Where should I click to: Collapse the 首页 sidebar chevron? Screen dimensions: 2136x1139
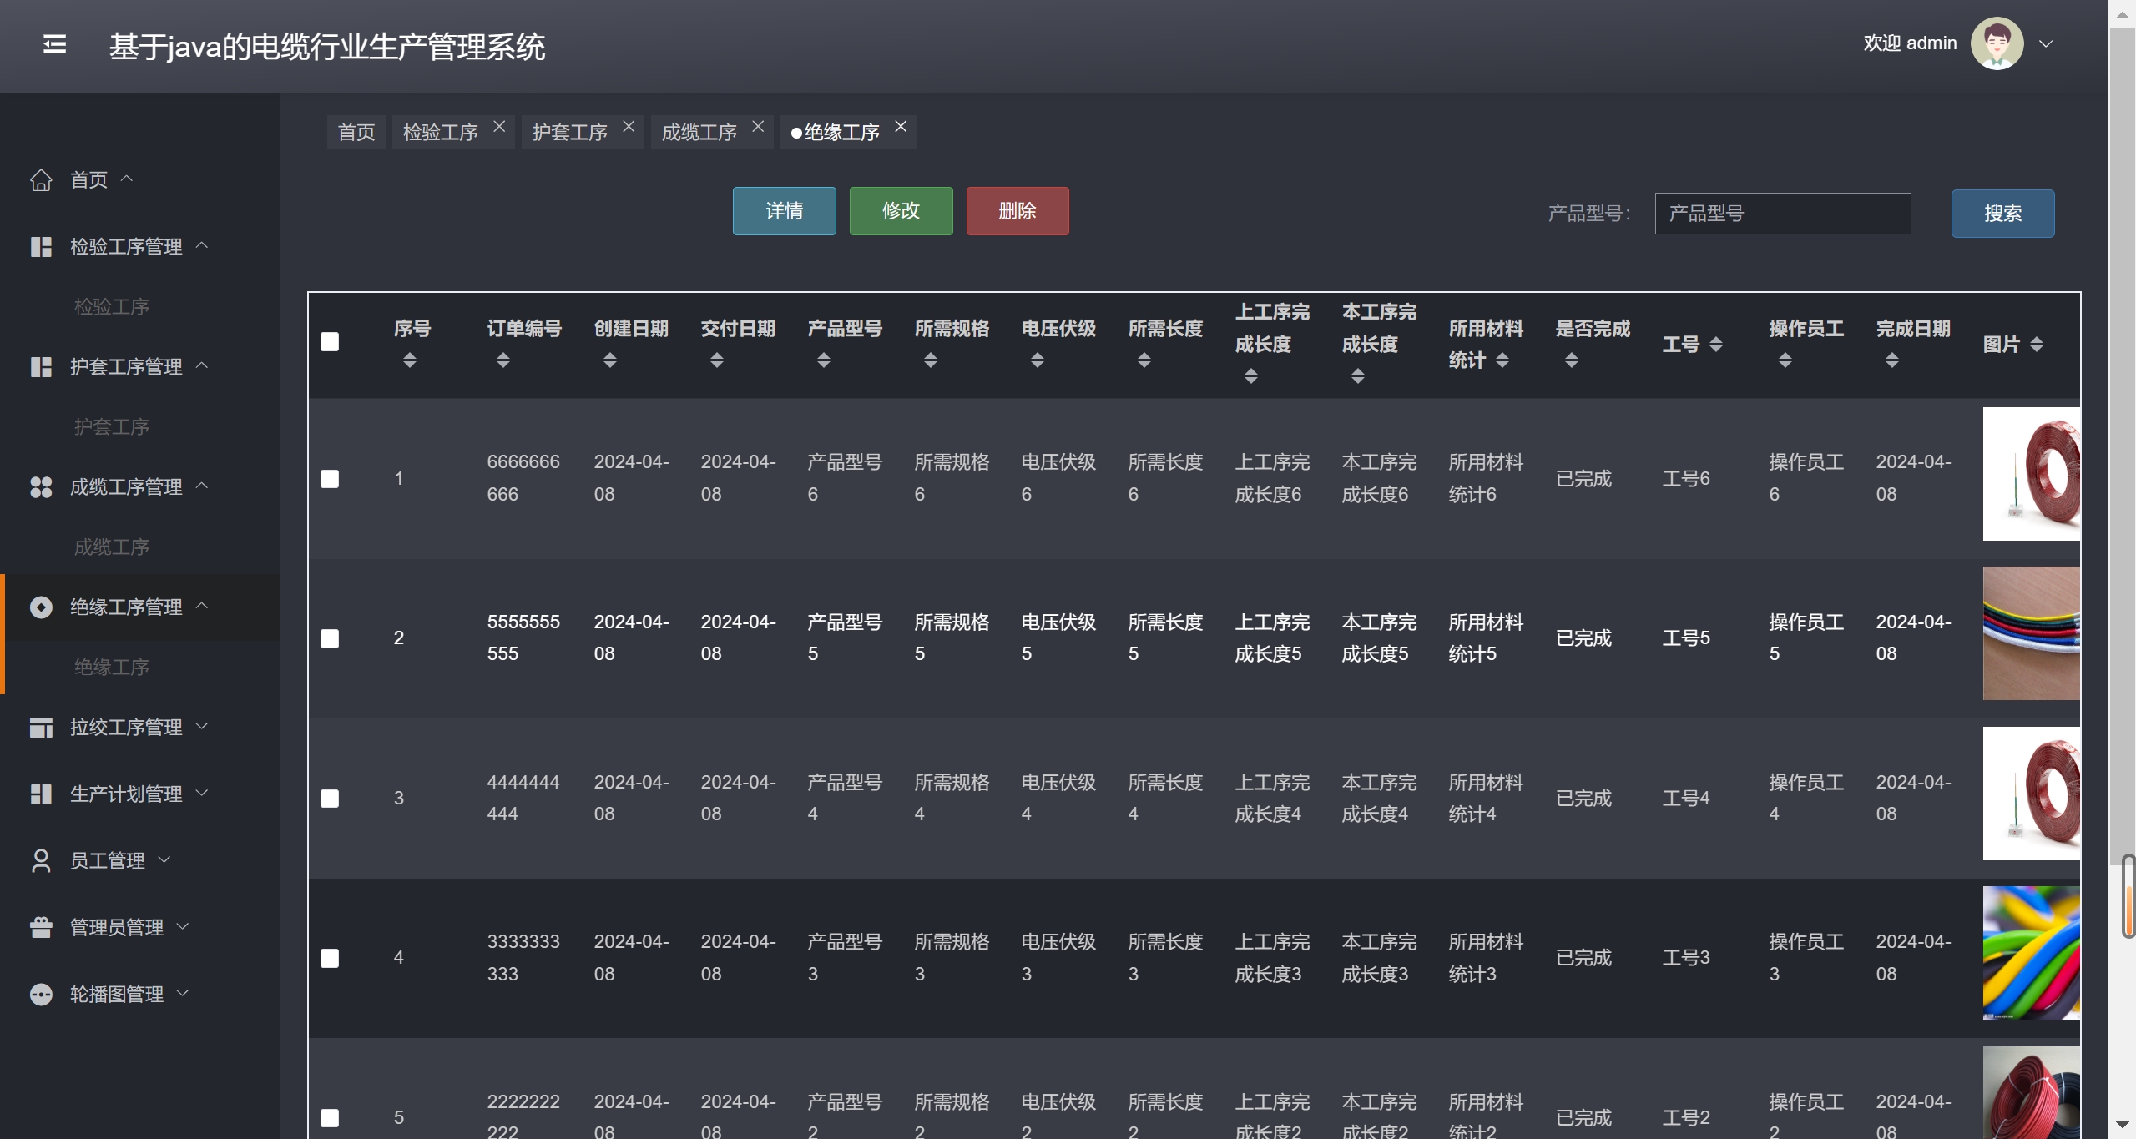pos(127,179)
